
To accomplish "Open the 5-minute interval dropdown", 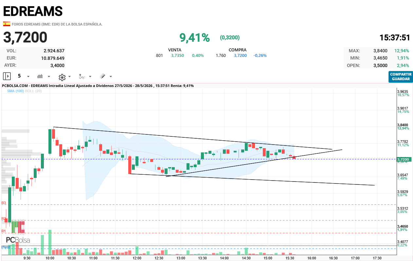I will pos(23,76).
